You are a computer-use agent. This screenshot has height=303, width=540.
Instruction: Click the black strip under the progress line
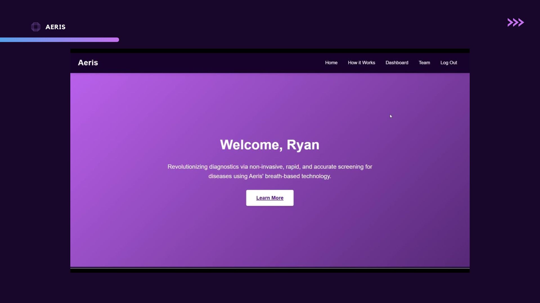[270, 271]
